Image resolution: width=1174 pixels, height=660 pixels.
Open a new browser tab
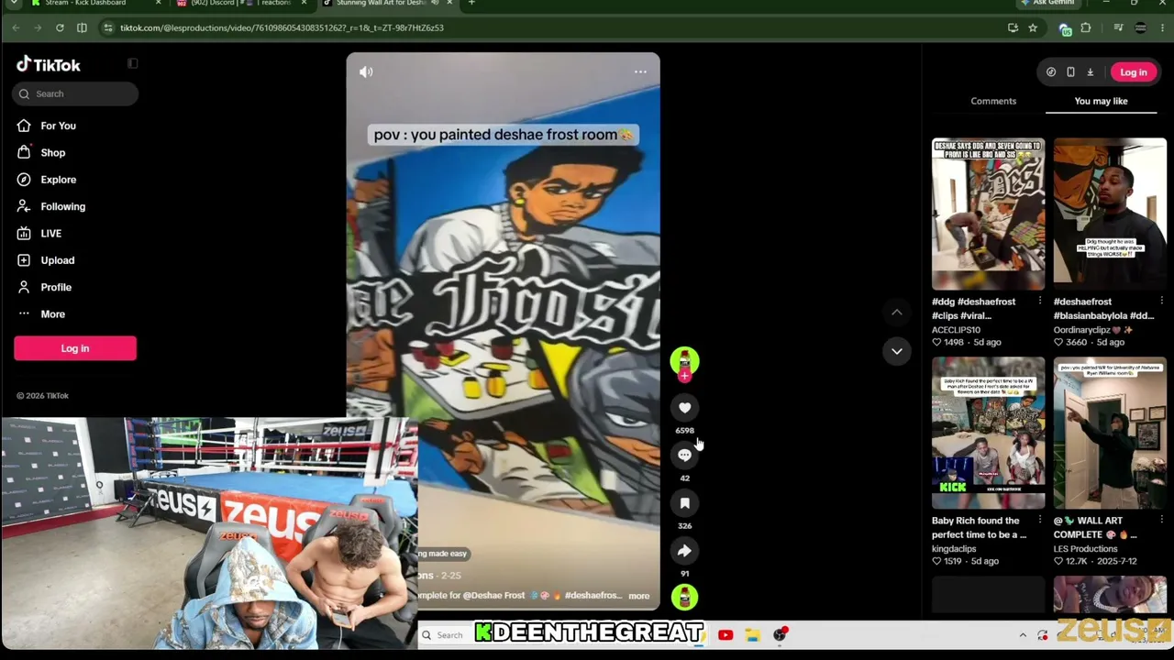tap(471, 4)
